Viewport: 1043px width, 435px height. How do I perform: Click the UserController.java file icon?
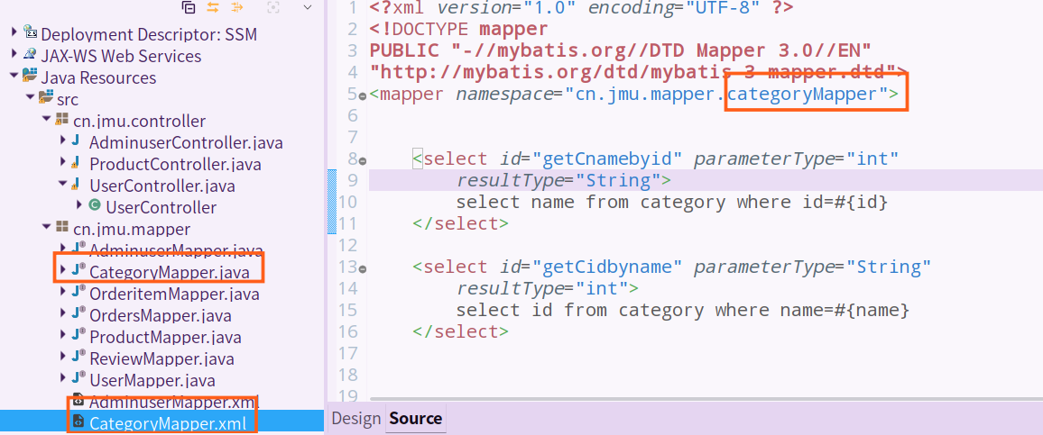pos(75,185)
